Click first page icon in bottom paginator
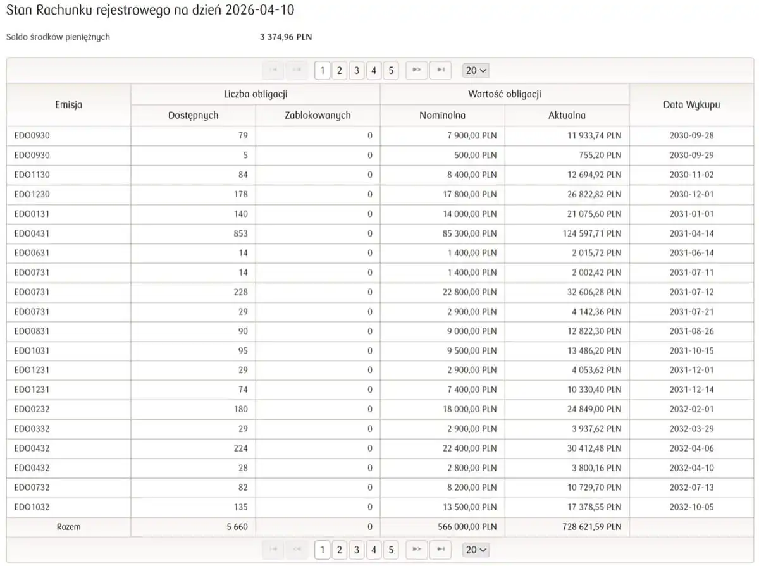759x566 pixels. click(x=273, y=550)
